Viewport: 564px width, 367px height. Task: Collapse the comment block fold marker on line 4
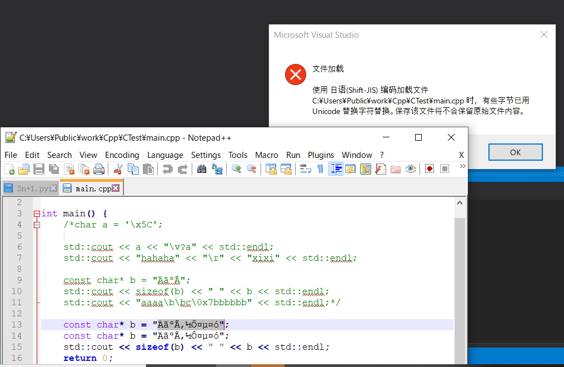(37, 225)
